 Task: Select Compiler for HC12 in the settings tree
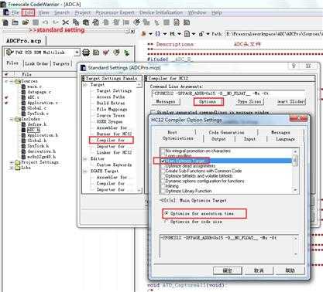tap(111, 140)
